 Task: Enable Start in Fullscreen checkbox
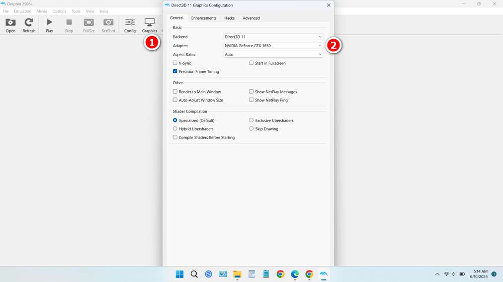251,63
